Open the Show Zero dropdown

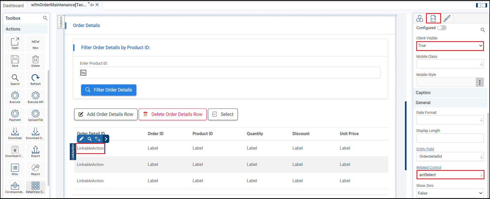pyautogui.click(x=450, y=193)
